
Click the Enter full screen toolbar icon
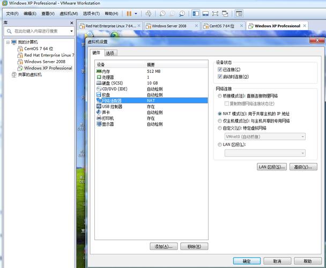pyautogui.click(x=215, y=14)
